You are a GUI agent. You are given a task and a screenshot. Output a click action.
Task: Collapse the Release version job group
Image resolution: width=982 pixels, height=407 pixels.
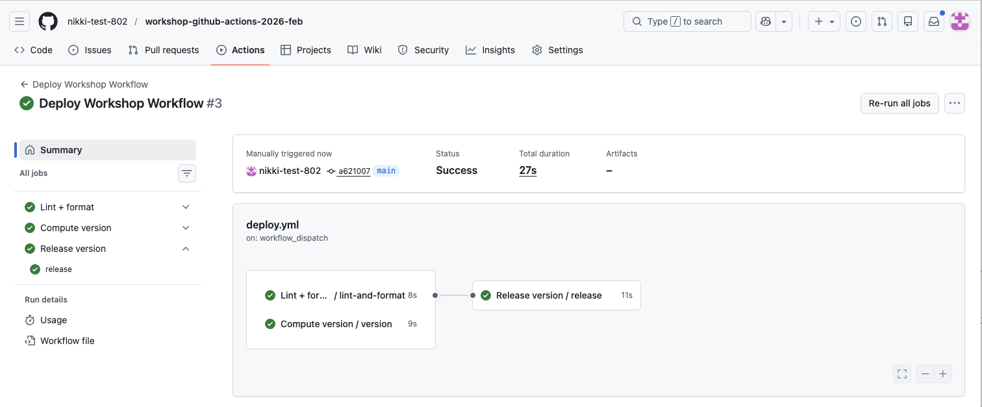coord(186,248)
